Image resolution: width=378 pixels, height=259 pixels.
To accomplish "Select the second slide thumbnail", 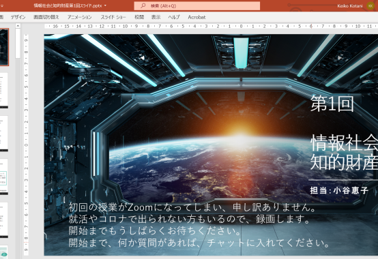I will (4, 91).
